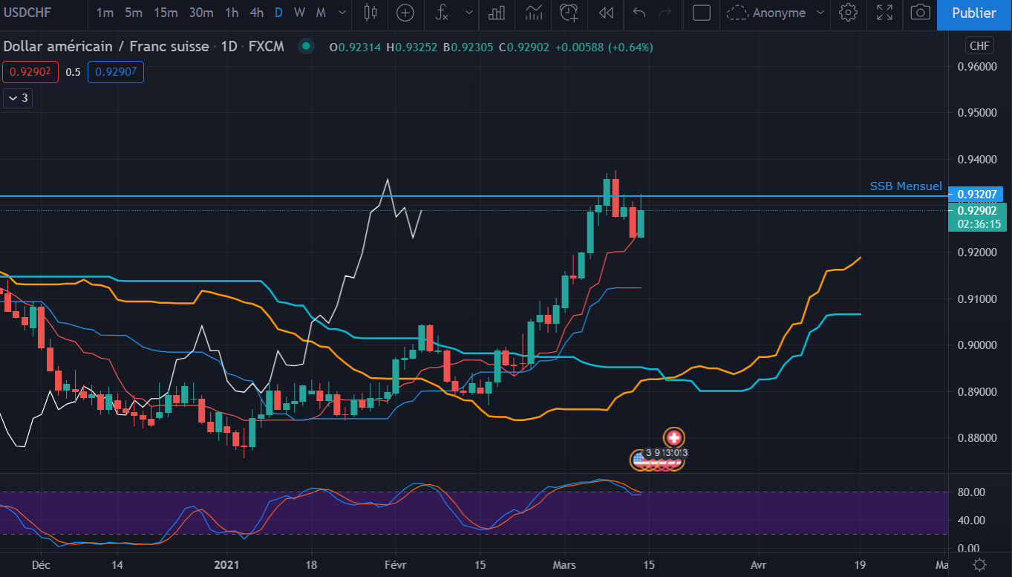Viewport: 1012px width, 577px height.
Task: Click the red sell price 0.92902 button
Action: click(30, 72)
